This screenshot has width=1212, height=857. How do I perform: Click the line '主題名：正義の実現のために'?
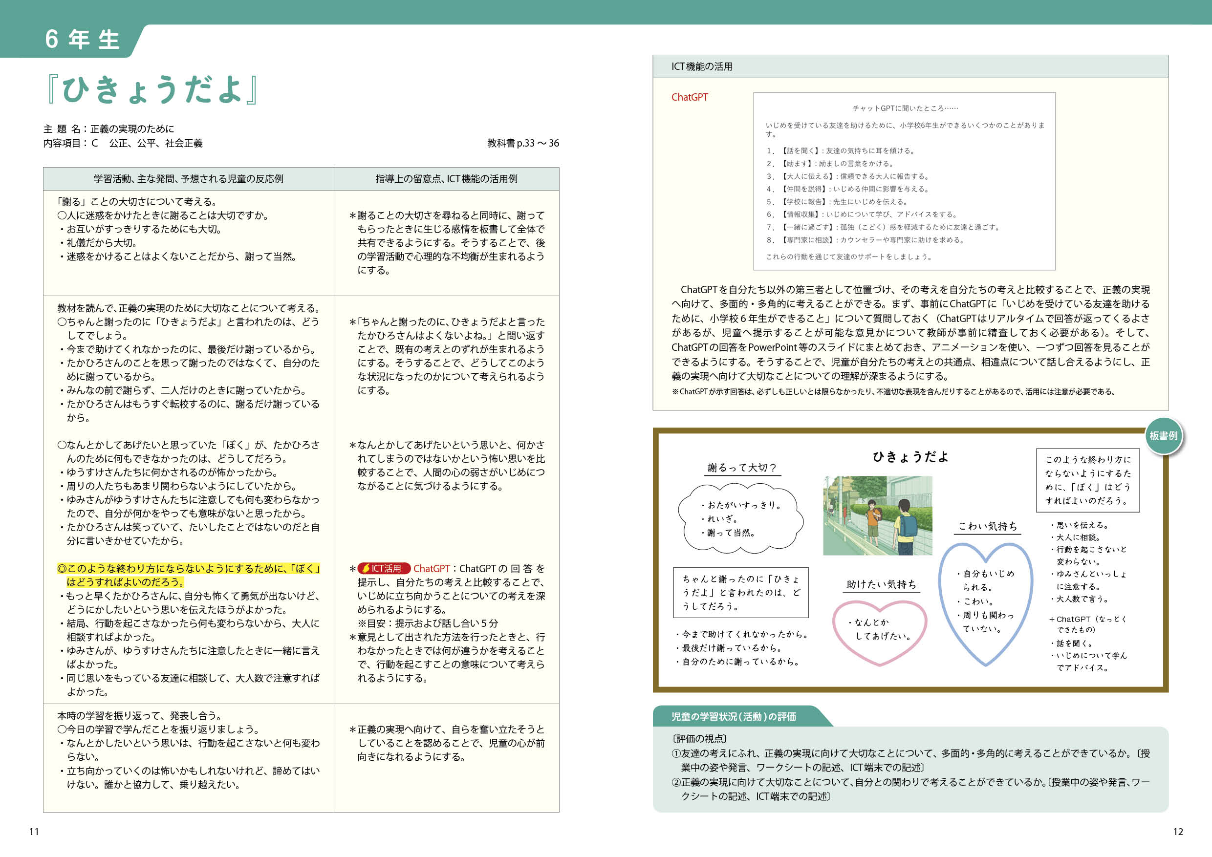(109, 129)
